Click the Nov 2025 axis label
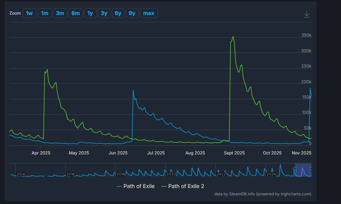This screenshot has height=204, width=341. [x=301, y=153]
